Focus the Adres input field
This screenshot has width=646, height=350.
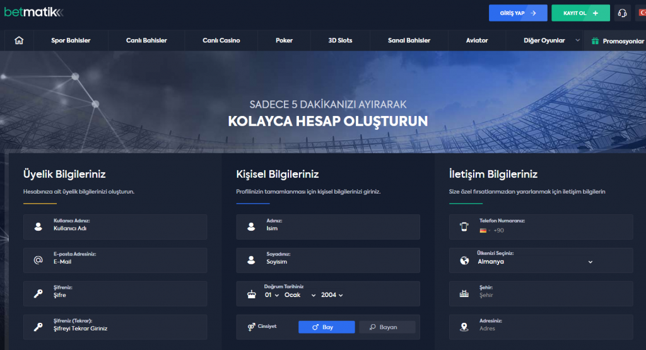(541, 327)
